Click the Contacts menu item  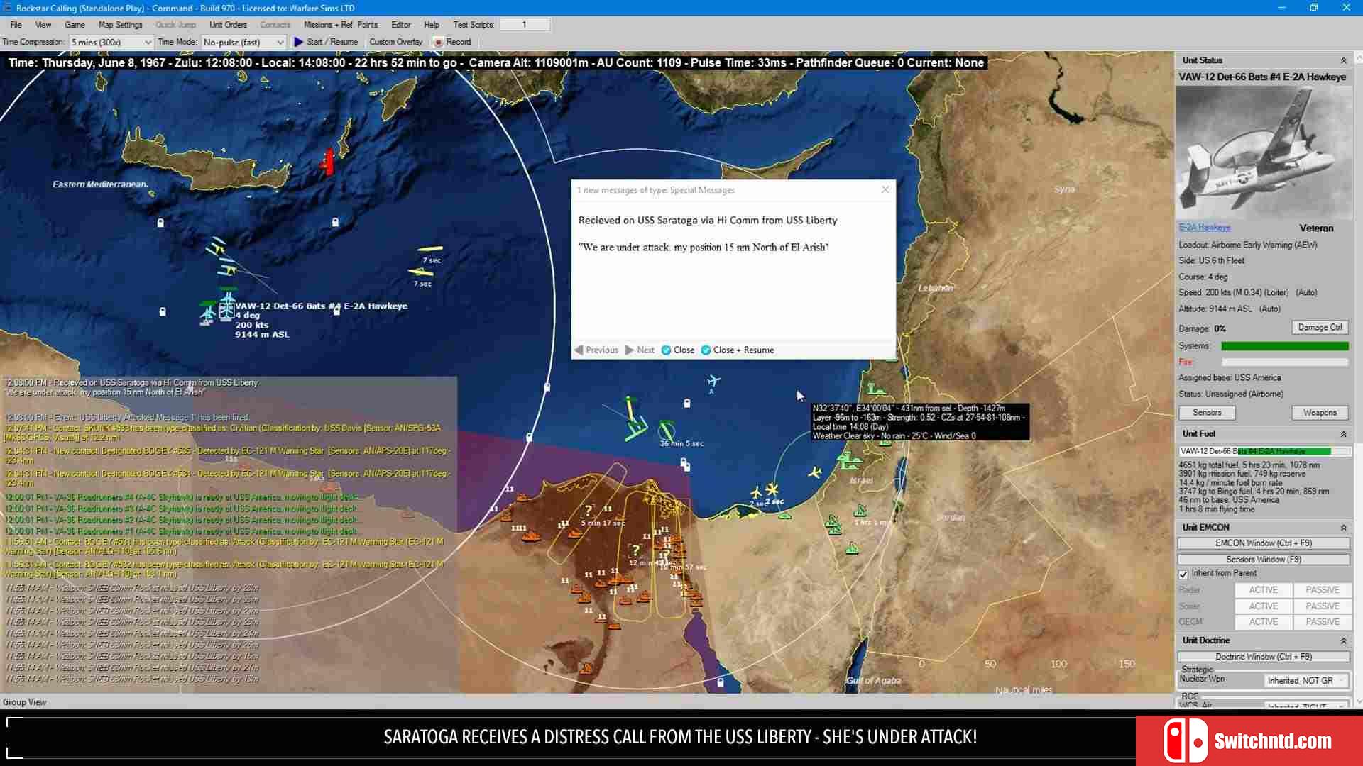pyautogui.click(x=275, y=24)
